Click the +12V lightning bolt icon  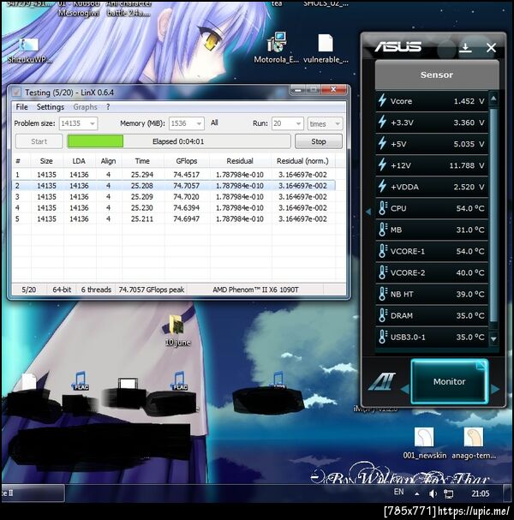382,164
